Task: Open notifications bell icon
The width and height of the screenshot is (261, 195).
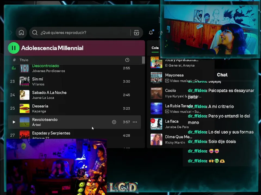Action: pos(151,32)
